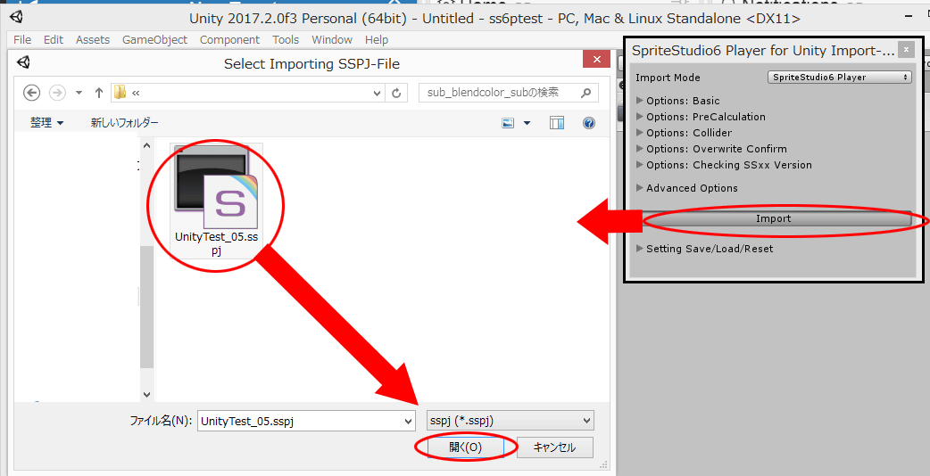Open the 整理 organize menu
The width and height of the screenshot is (930, 476).
[x=46, y=122]
